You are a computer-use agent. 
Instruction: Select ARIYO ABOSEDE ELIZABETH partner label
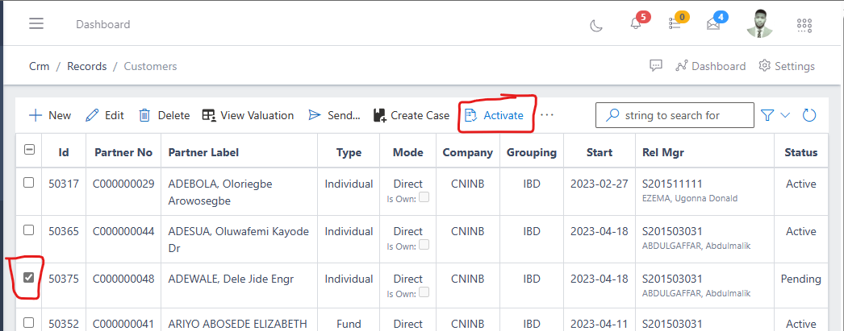(237, 324)
